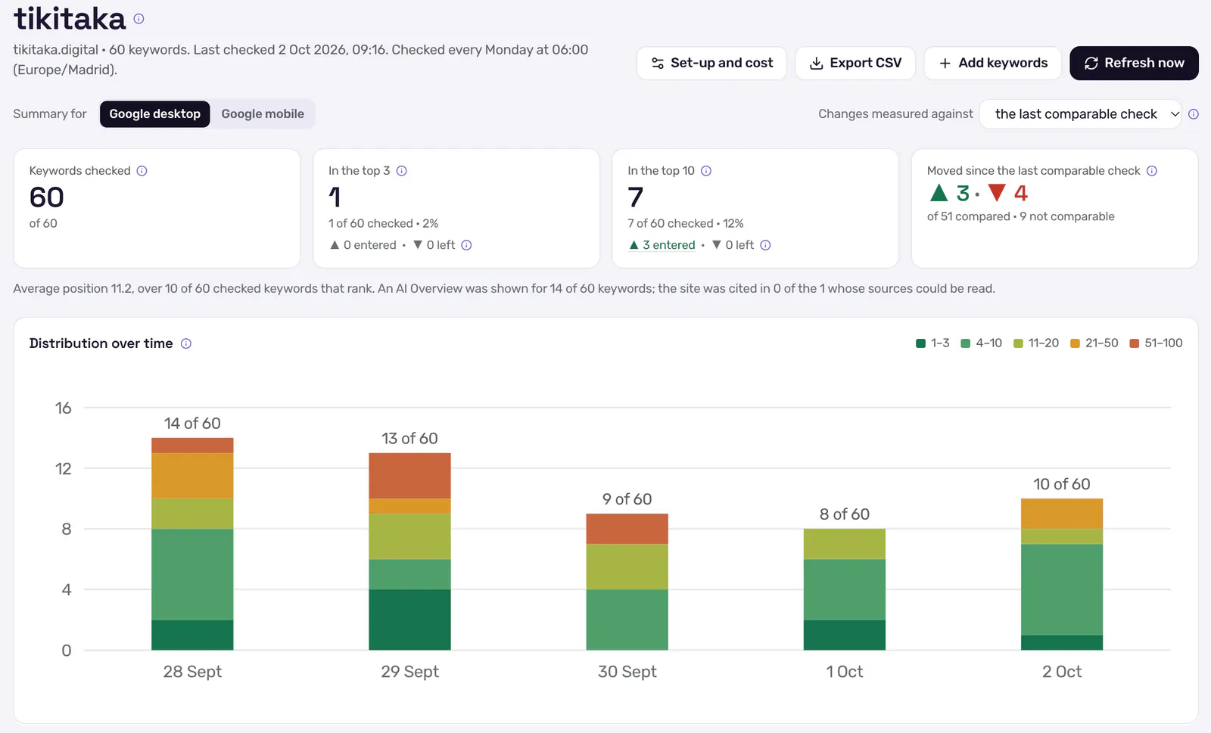Click info icon beside In the top 10
1211x733 pixels.
pos(706,171)
